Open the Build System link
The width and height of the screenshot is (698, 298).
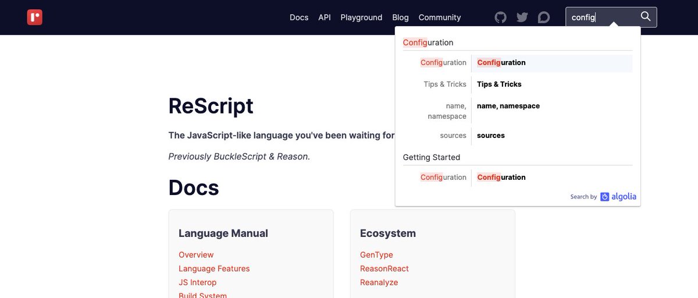coord(202,295)
